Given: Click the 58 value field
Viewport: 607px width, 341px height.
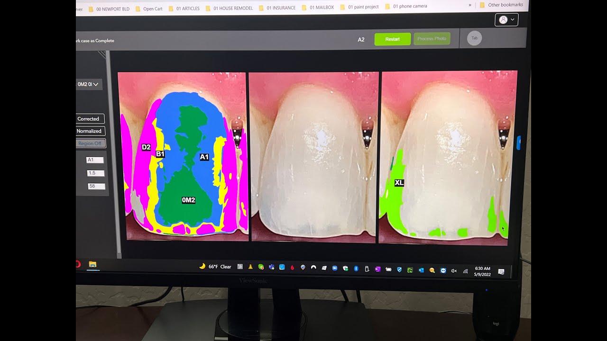Looking at the screenshot, I should [97, 186].
